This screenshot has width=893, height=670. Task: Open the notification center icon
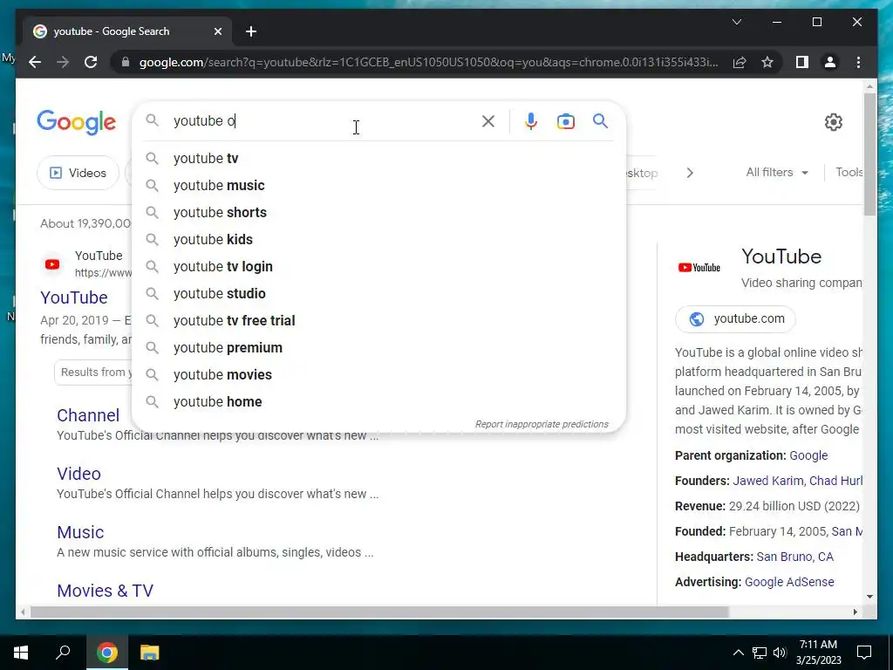click(864, 653)
